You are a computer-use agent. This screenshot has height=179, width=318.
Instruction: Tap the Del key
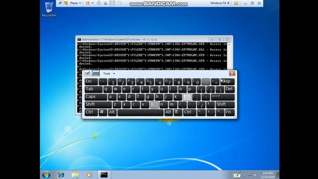pos(230,89)
